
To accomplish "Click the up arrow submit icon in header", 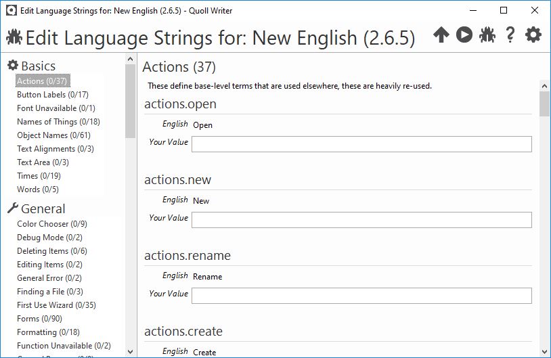I will [x=441, y=35].
